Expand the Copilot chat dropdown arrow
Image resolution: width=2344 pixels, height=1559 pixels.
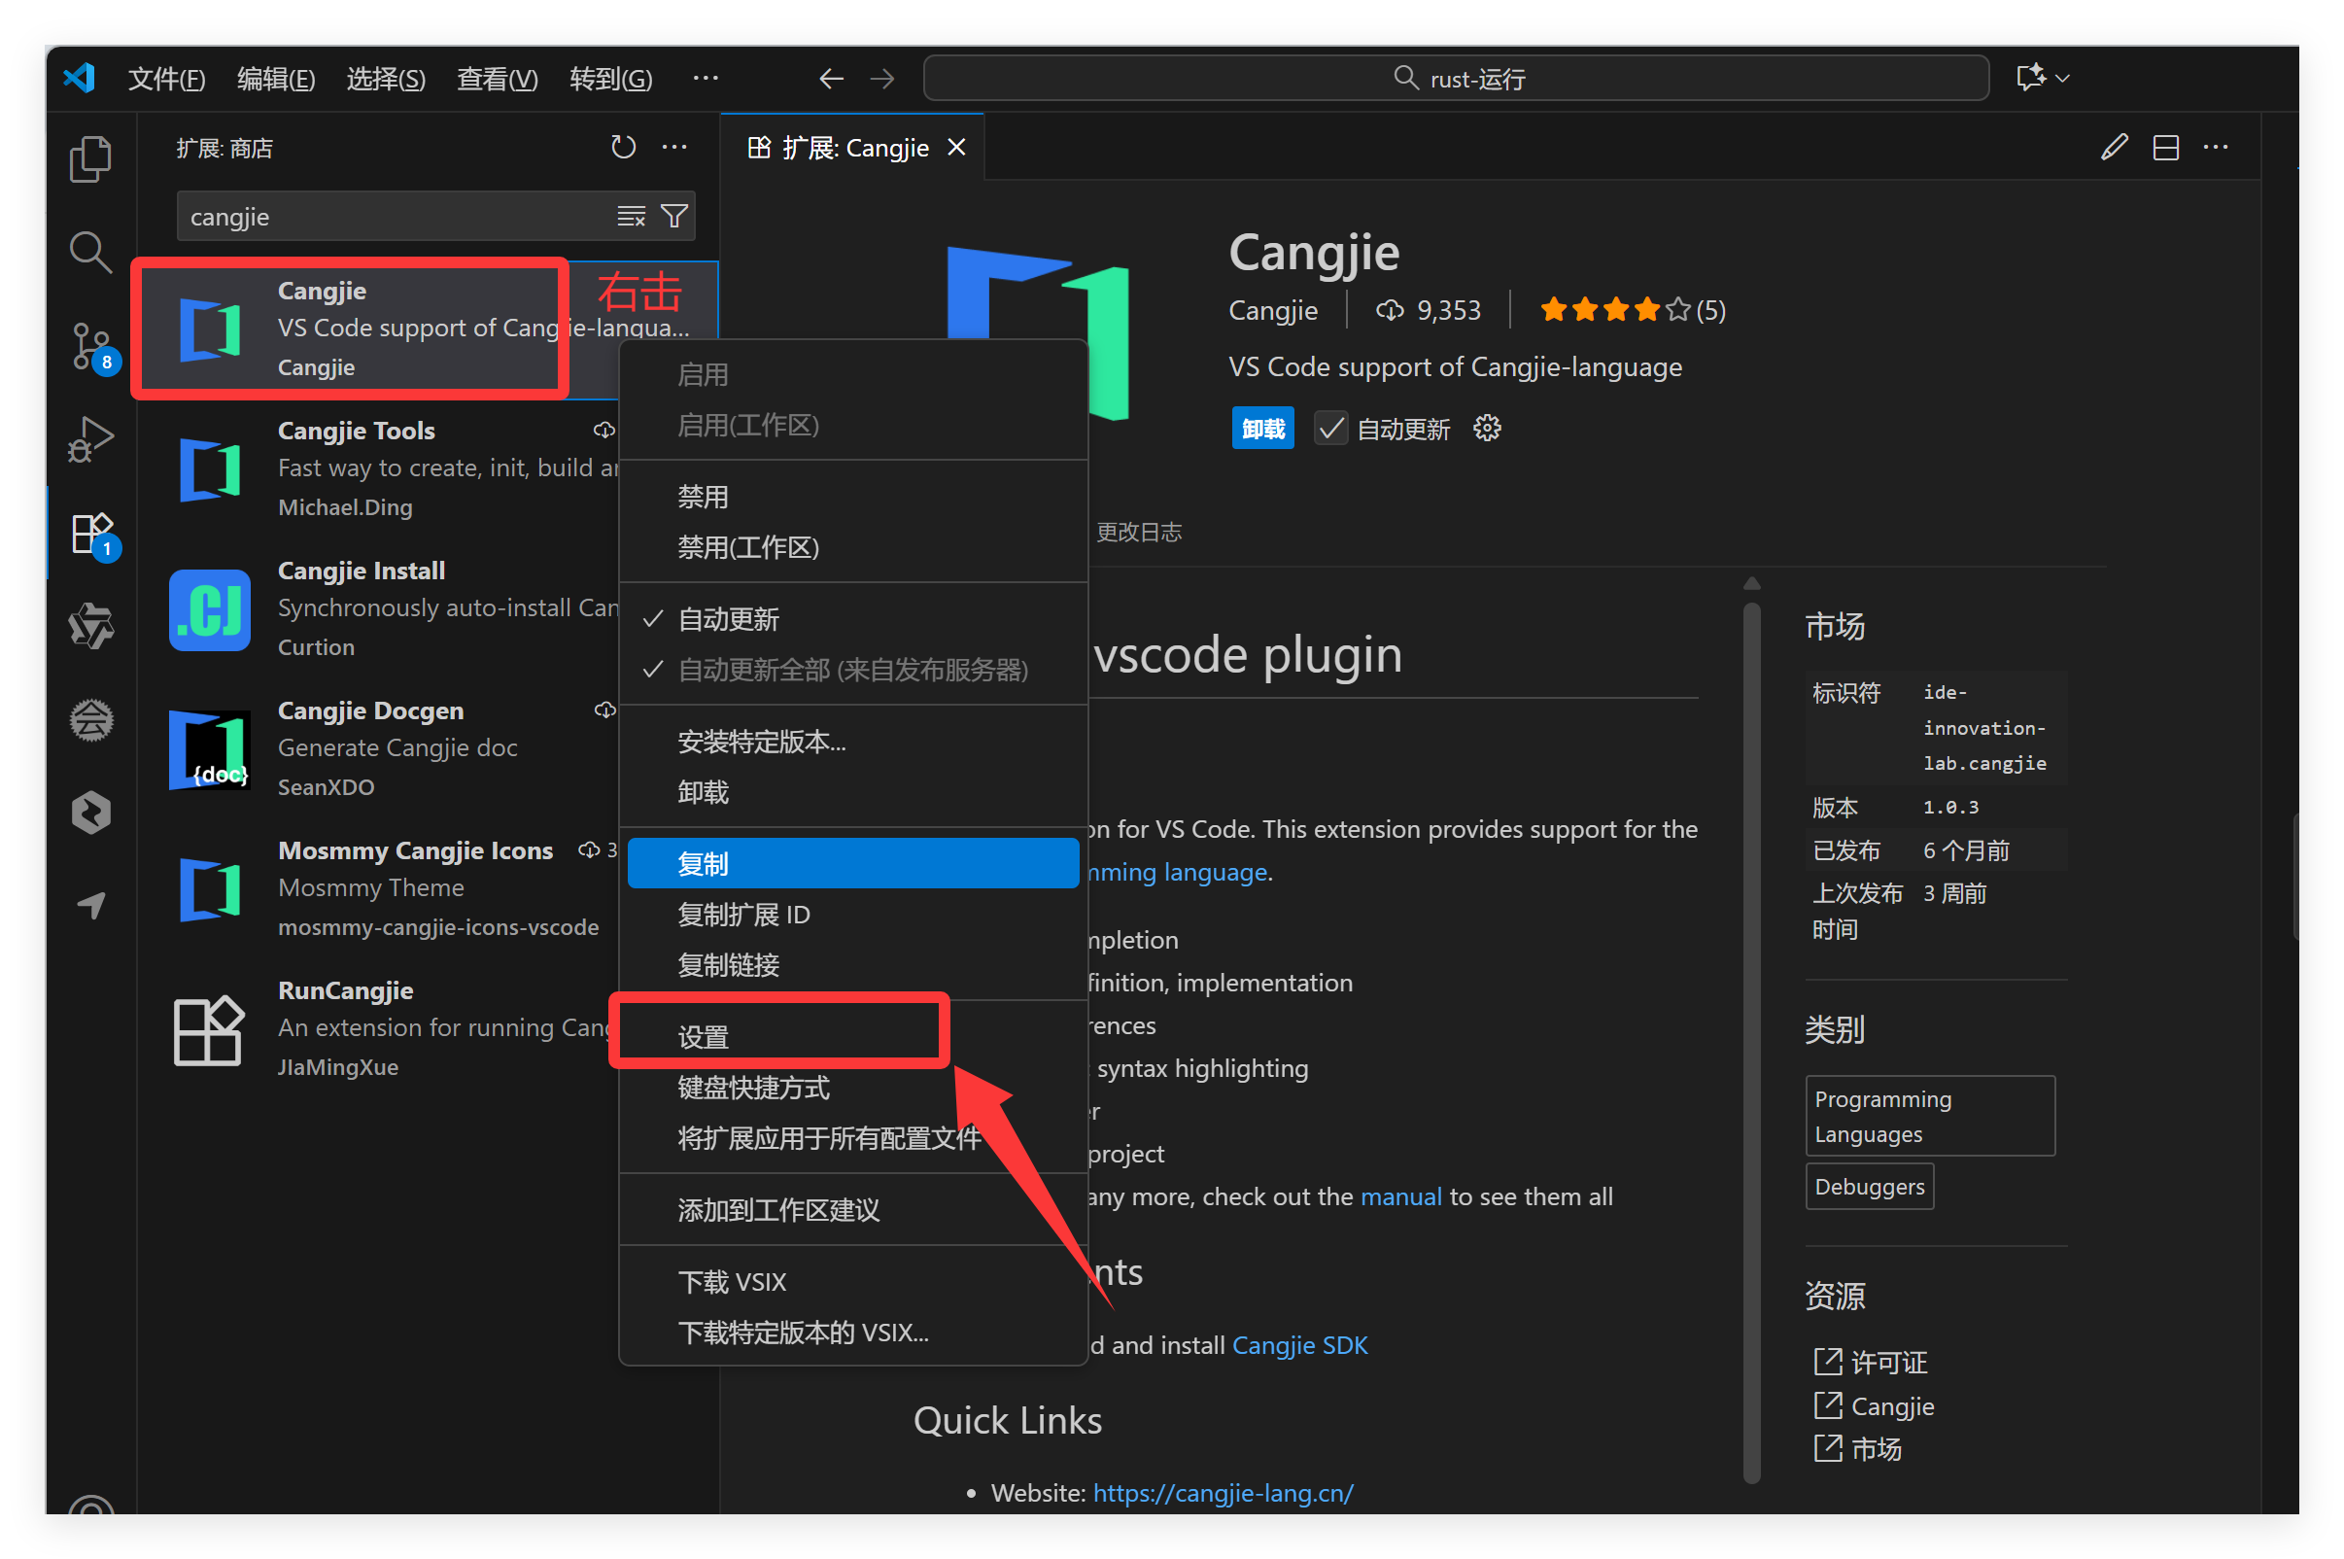coord(2063,79)
